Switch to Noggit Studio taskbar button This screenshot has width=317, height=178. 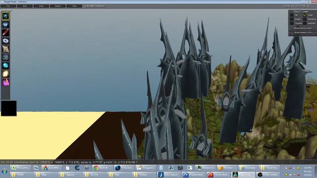pyautogui.click(x=243, y=175)
